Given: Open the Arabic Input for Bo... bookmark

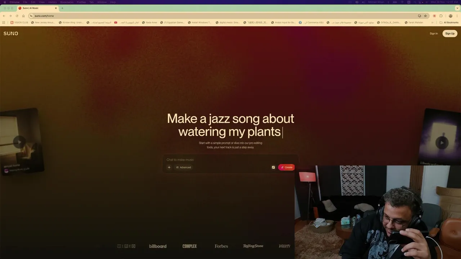Looking at the screenshot, I should pos(283,22).
